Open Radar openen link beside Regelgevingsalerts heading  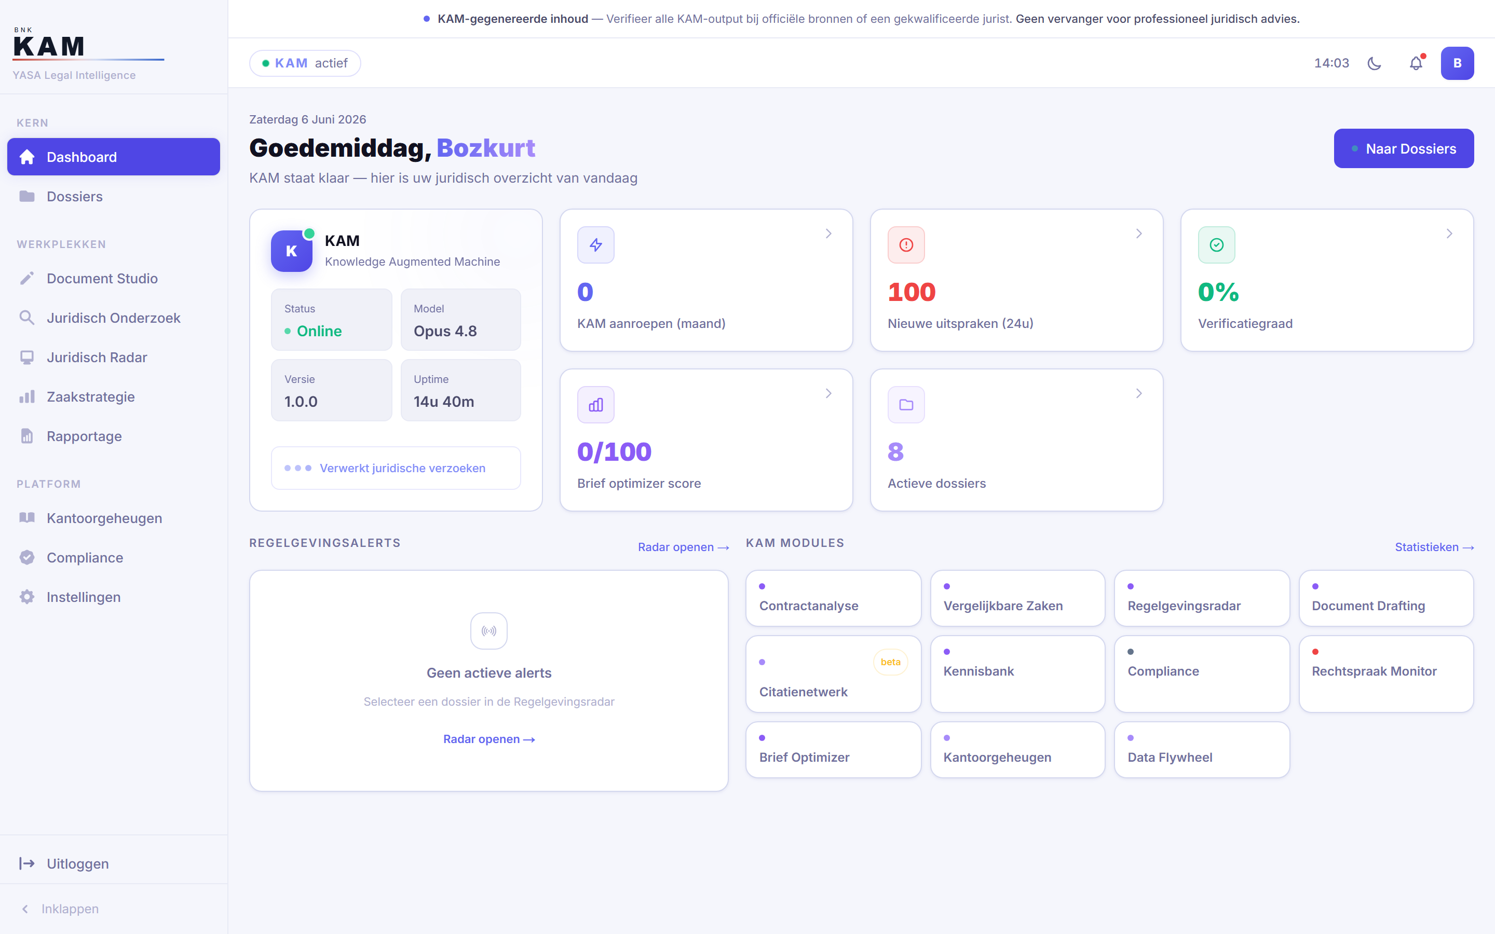click(x=683, y=547)
